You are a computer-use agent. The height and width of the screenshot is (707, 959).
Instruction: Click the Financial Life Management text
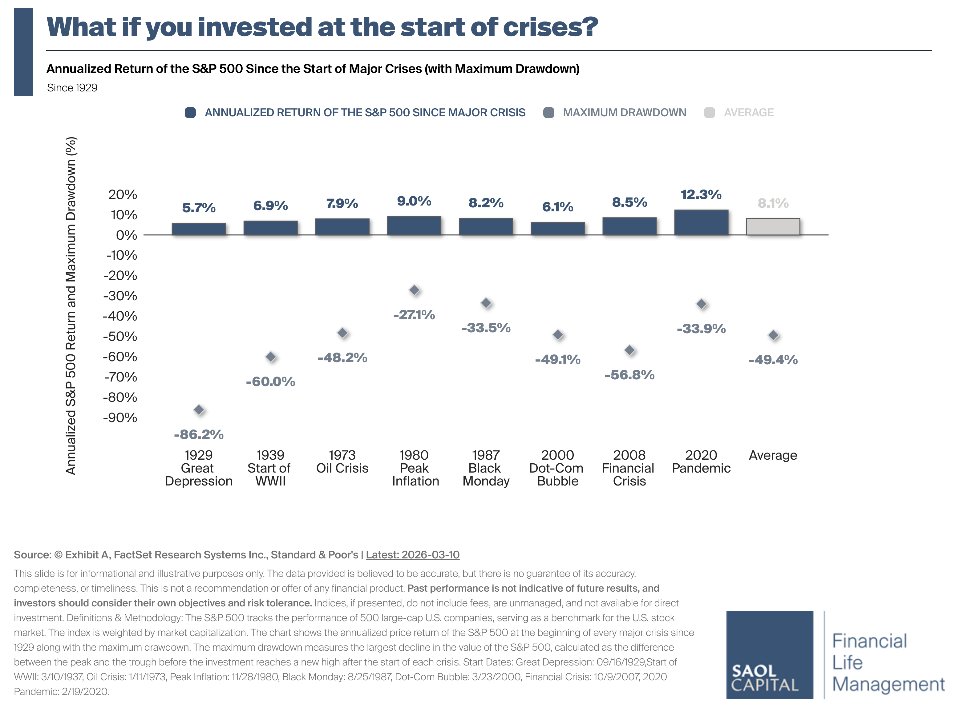pyautogui.click(x=888, y=662)
